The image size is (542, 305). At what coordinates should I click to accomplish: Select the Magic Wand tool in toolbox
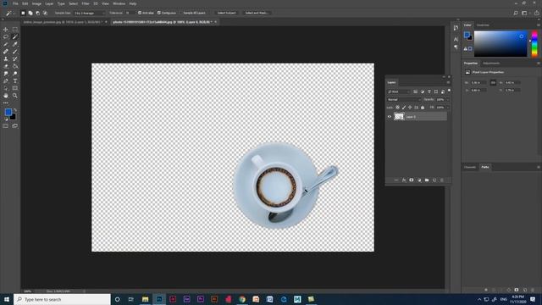click(15, 36)
